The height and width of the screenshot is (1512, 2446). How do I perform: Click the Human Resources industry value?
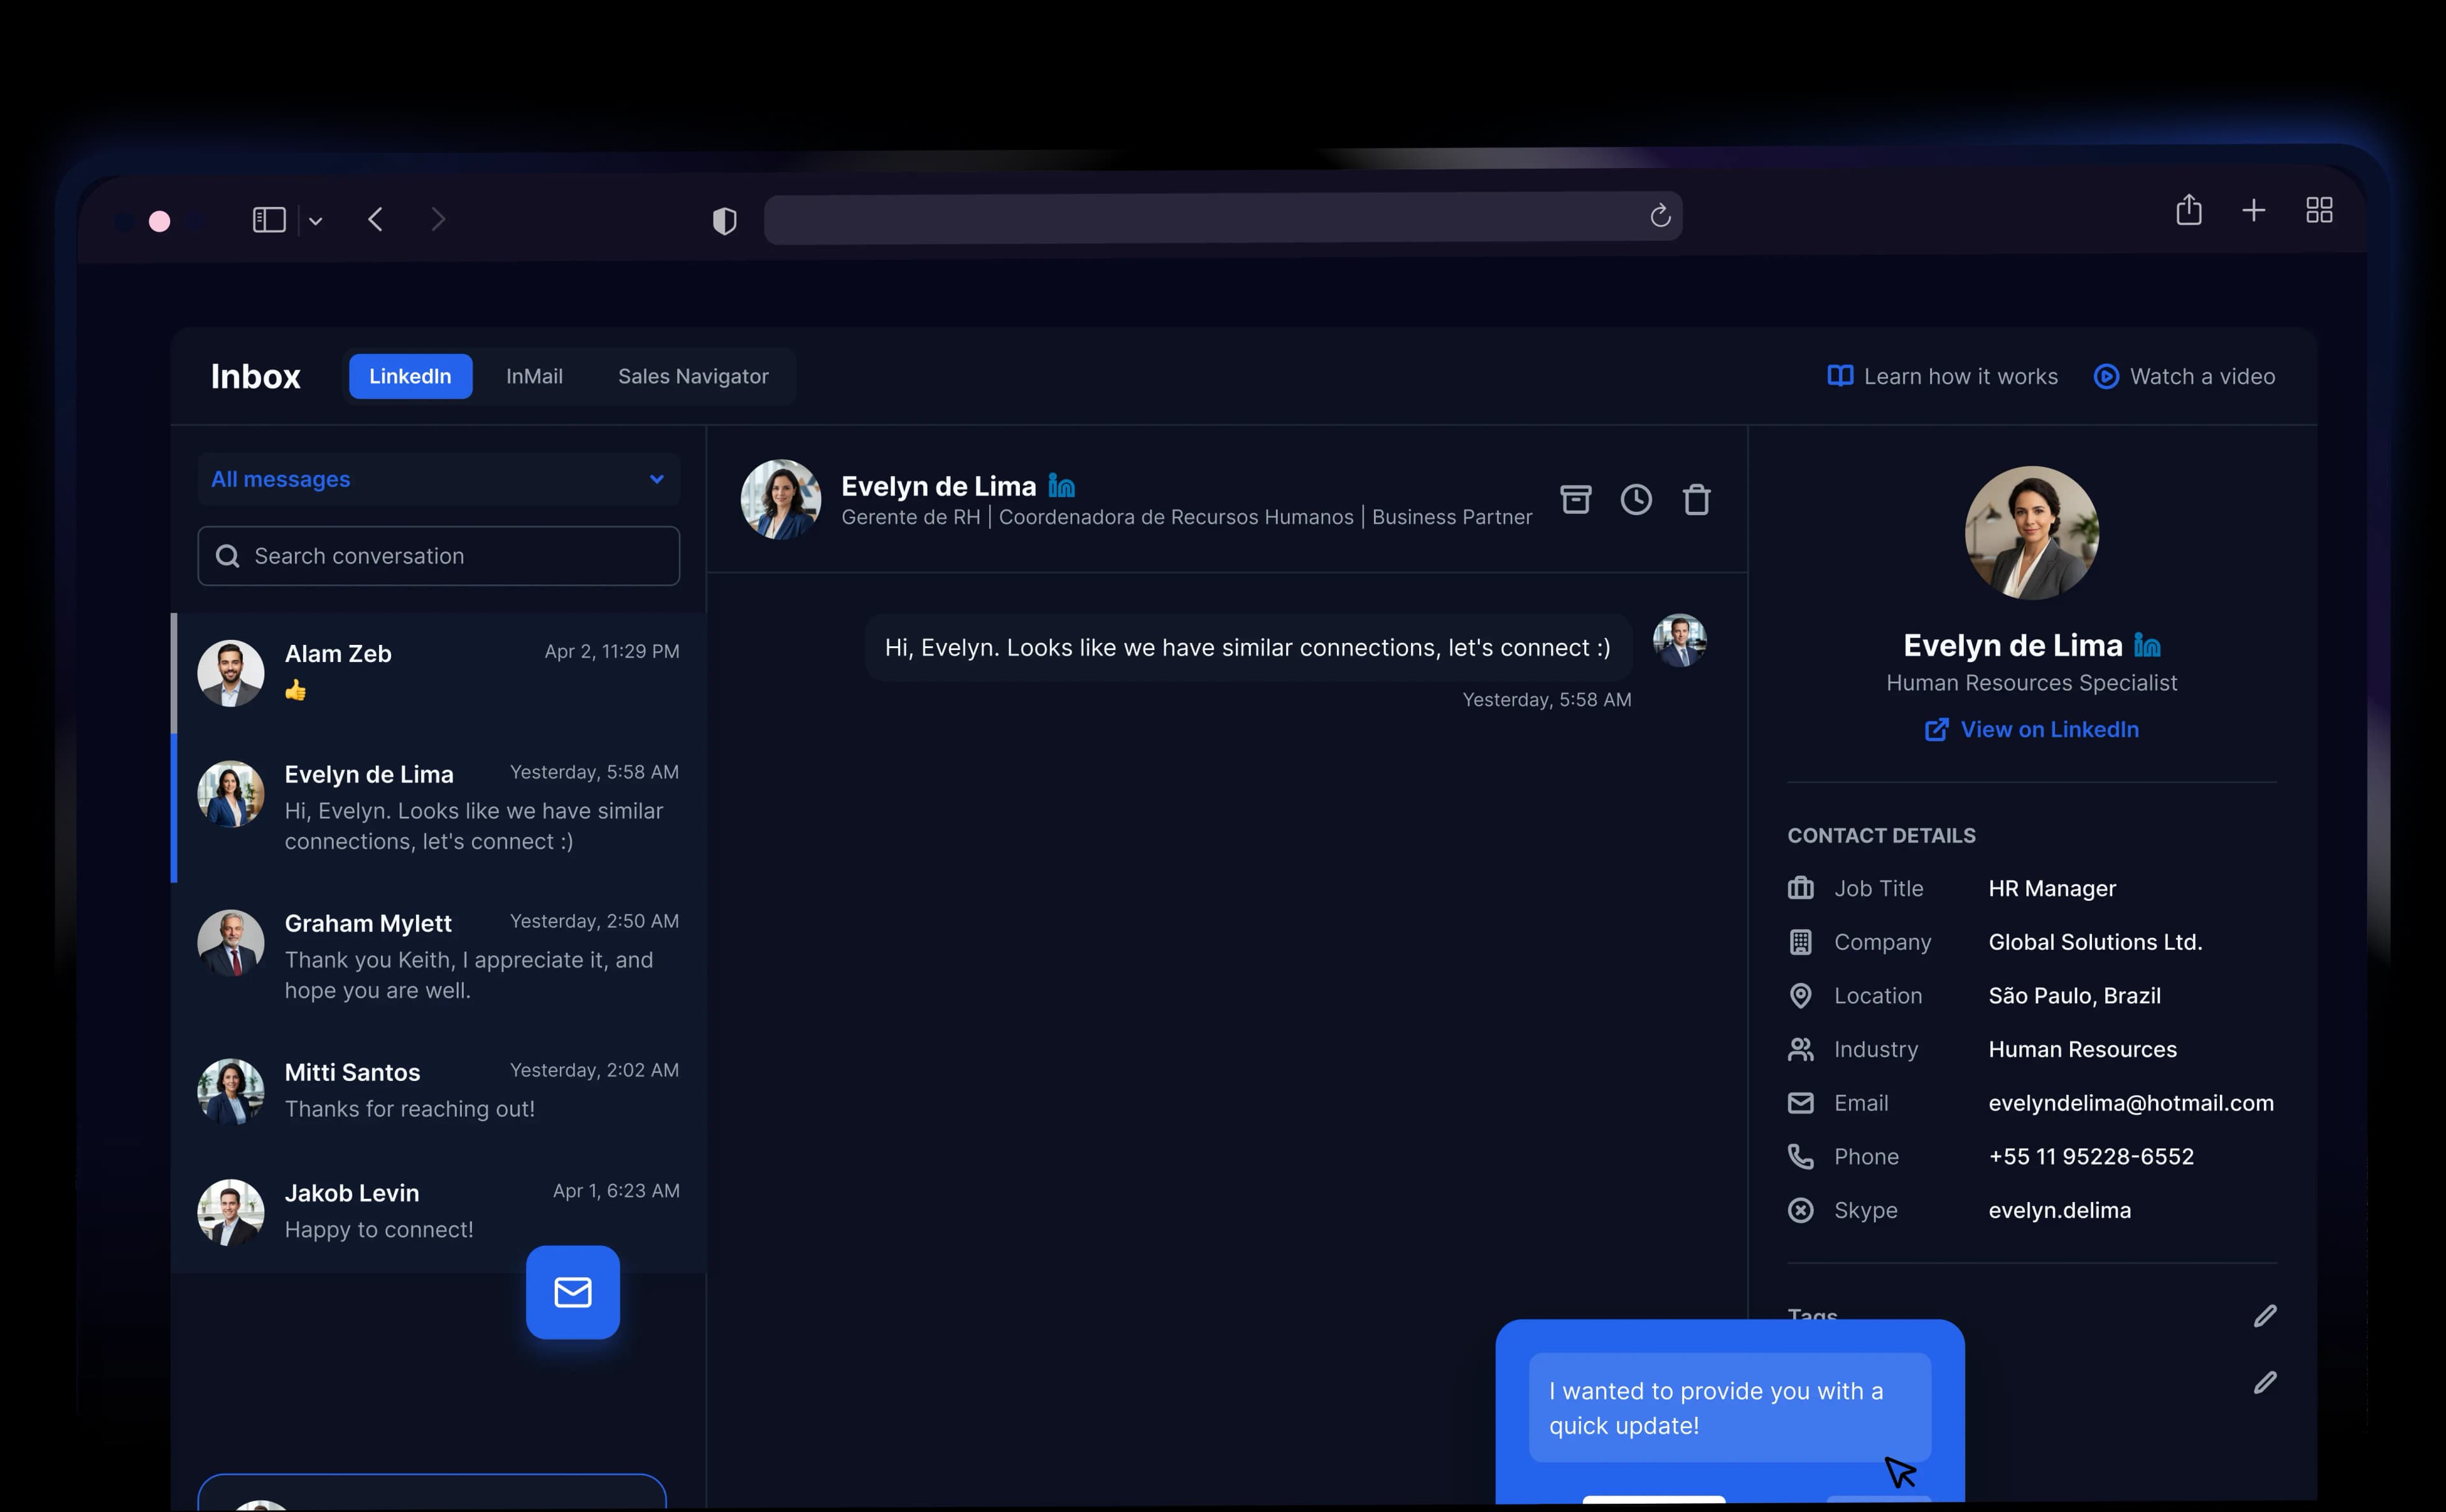tap(2082, 1049)
